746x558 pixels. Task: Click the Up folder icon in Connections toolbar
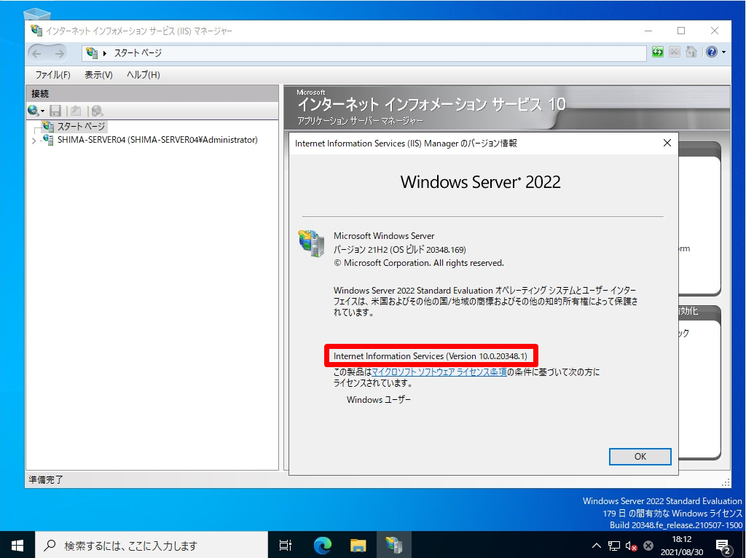76,111
